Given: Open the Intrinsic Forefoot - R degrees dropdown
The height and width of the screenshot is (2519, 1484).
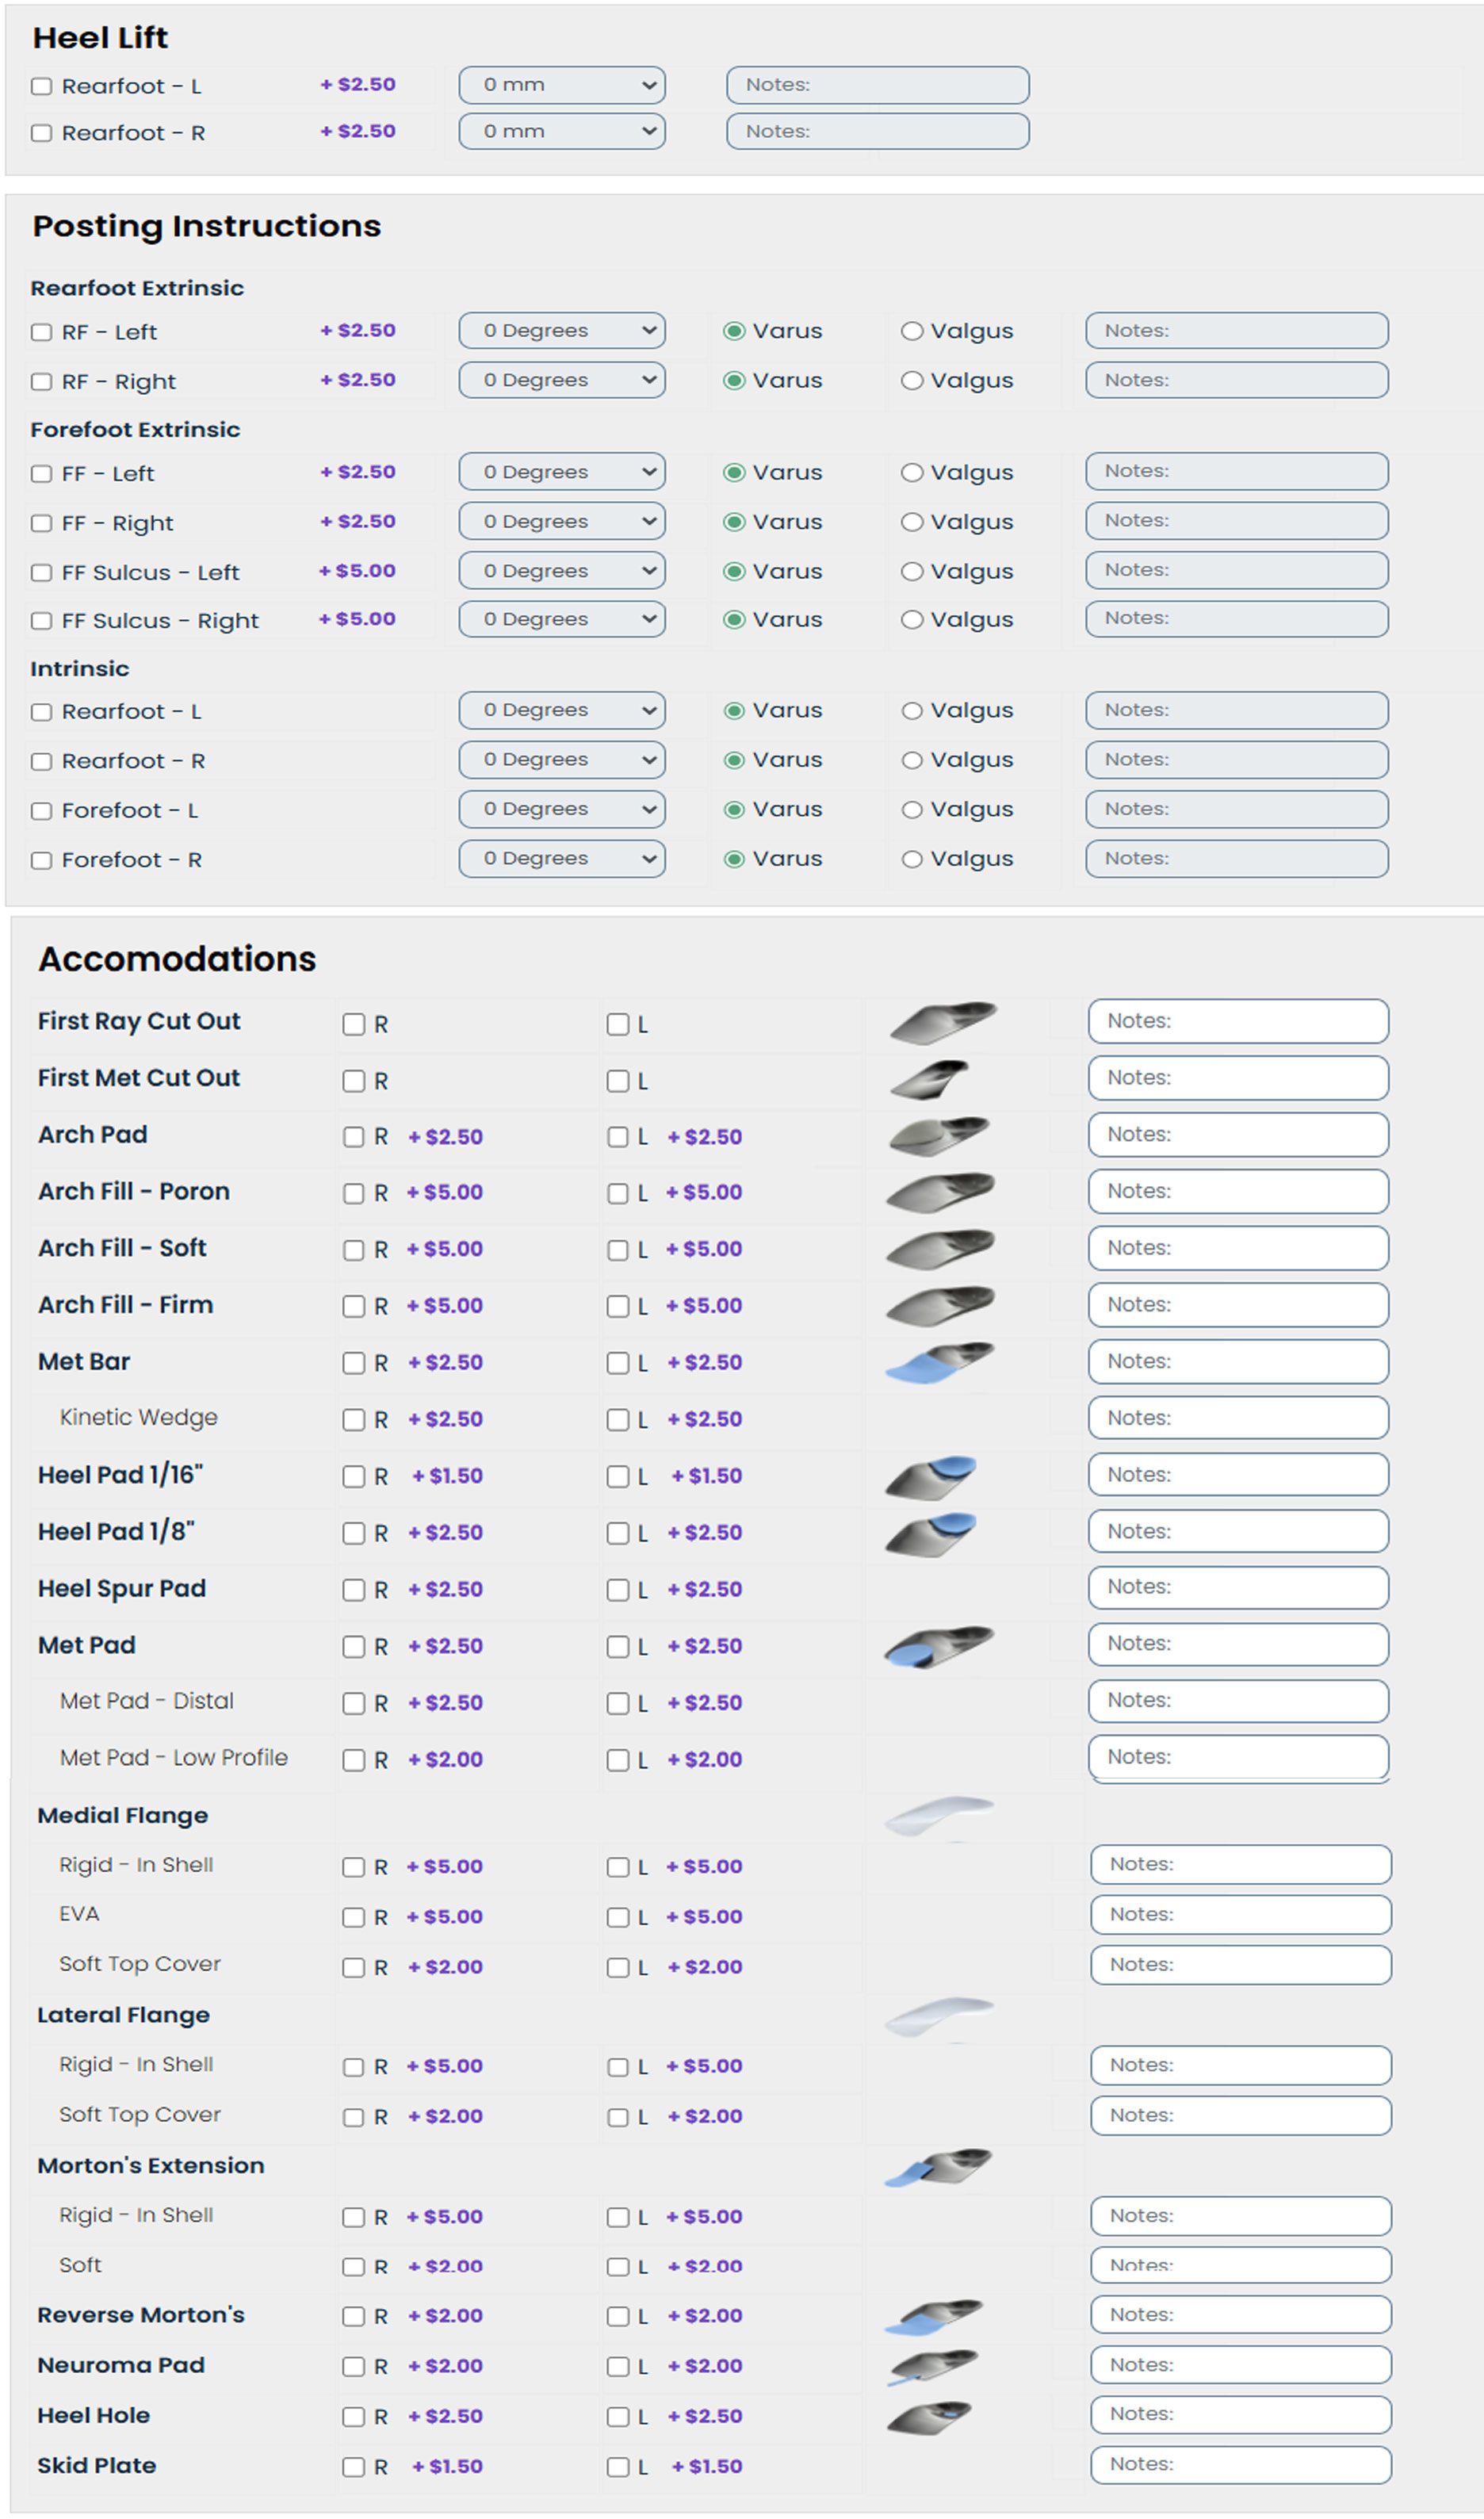Looking at the screenshot, I should (x=562, y=859).
